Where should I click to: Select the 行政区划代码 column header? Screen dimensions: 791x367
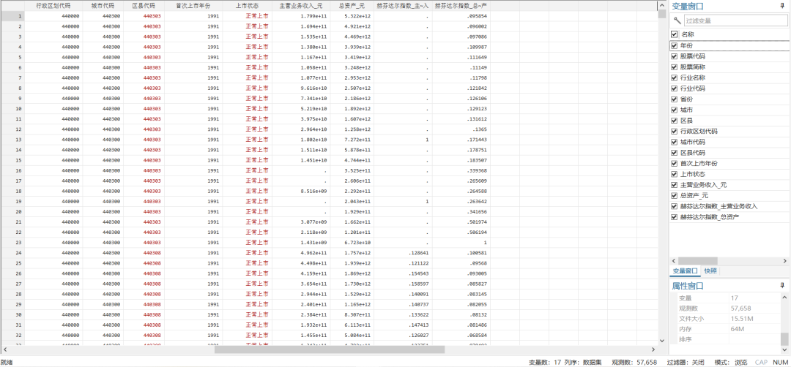pos(53,6)
